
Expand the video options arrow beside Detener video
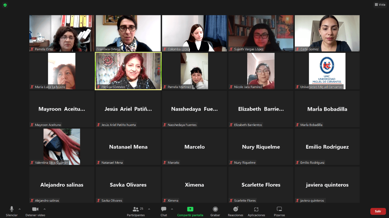coord(44,209)
